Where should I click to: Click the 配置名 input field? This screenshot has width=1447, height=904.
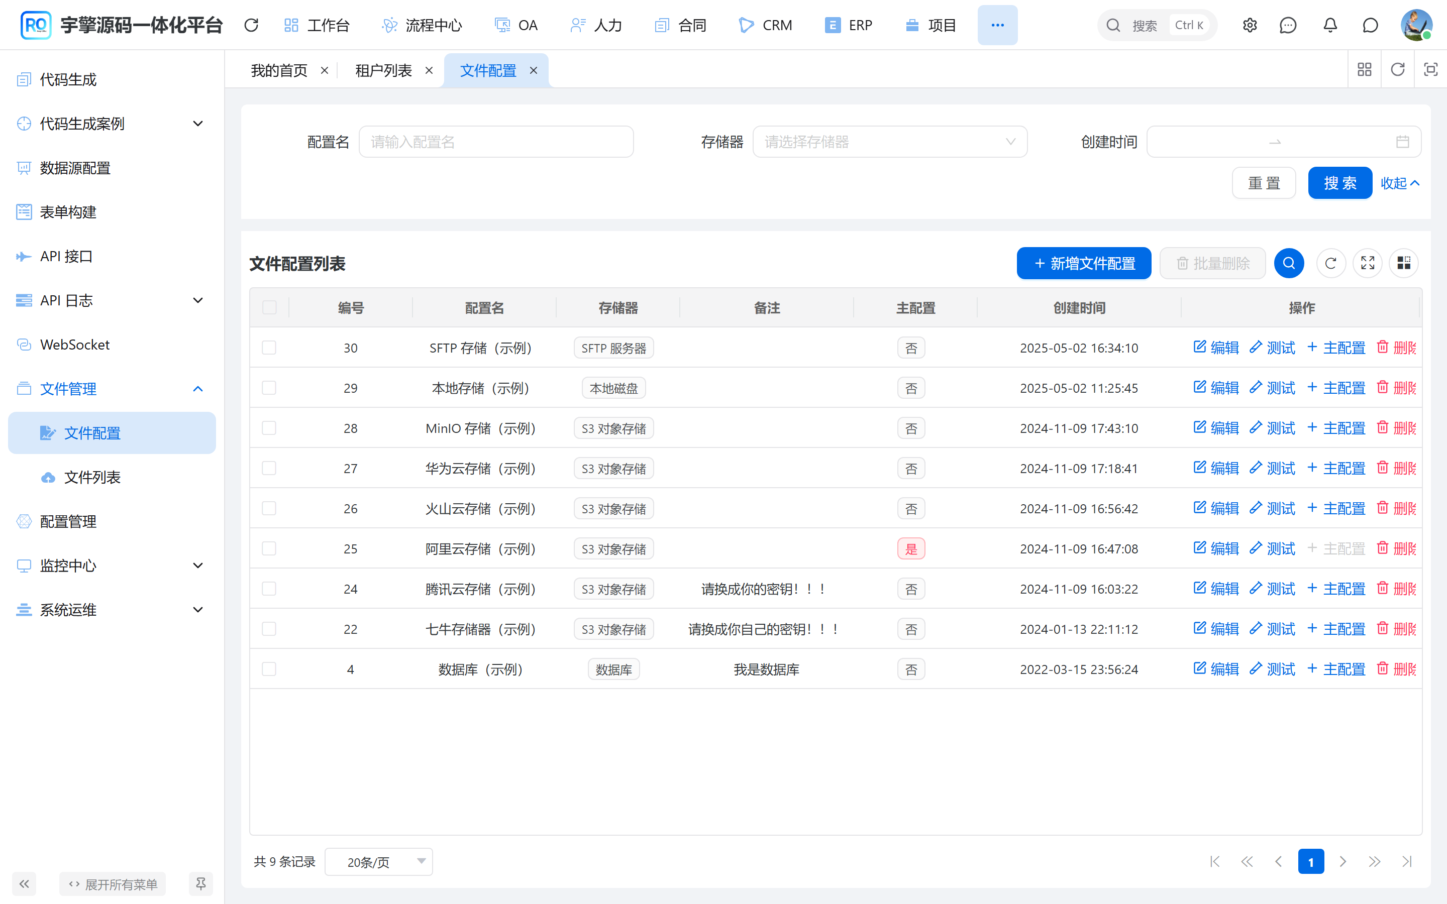pos(496,142)
